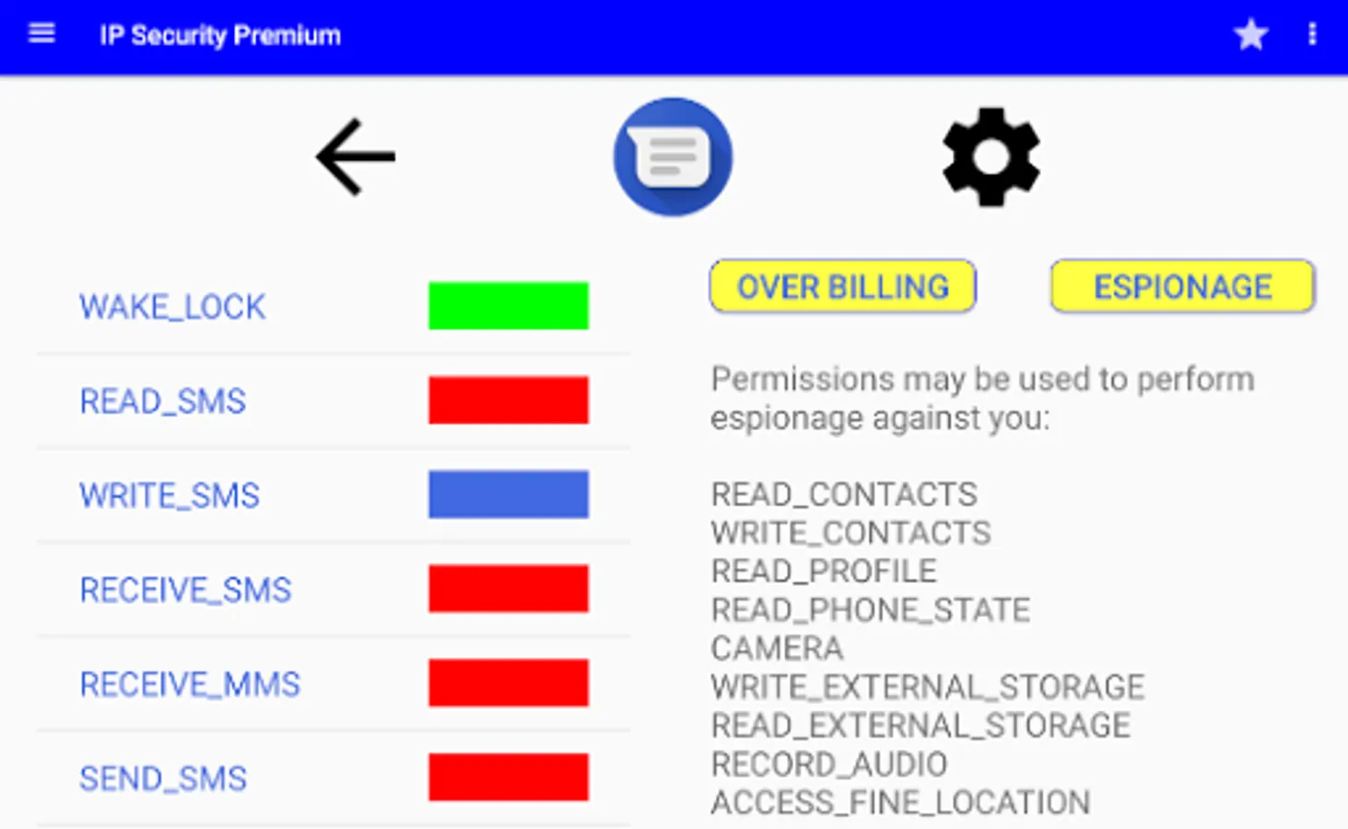Click the READ_EXTERNAL_STORAGE text

click(920, 726)
